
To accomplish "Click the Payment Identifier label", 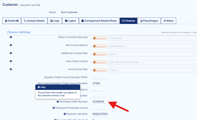I will coord(77,114).
